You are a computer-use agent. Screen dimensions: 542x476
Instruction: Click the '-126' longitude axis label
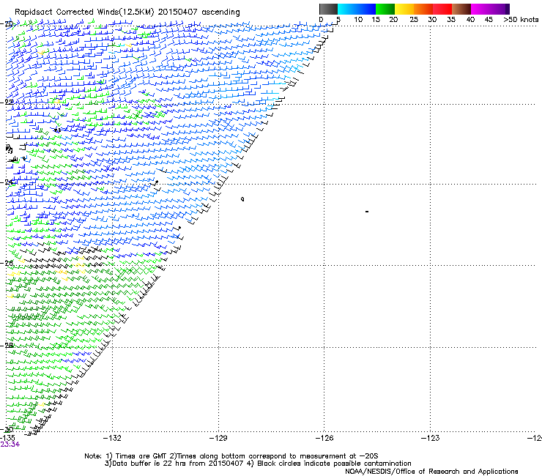(324, 439)
